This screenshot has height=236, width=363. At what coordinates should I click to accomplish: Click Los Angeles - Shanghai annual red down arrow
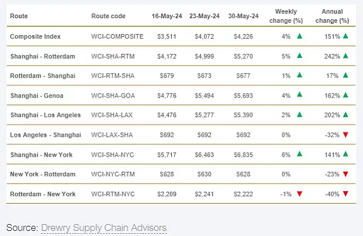(345, 135)
